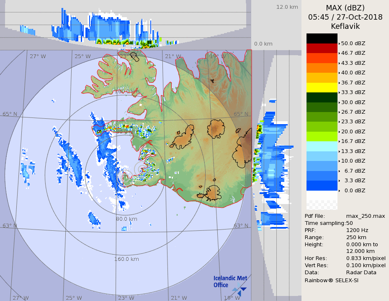Click the 12.0 km height label
The height and width of the screenshot is (301, 389).
(287, 7)
